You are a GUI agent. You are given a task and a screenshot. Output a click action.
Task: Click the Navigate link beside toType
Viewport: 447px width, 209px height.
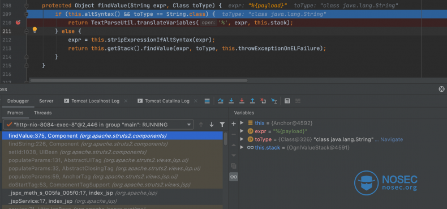(x=392, y=139)
